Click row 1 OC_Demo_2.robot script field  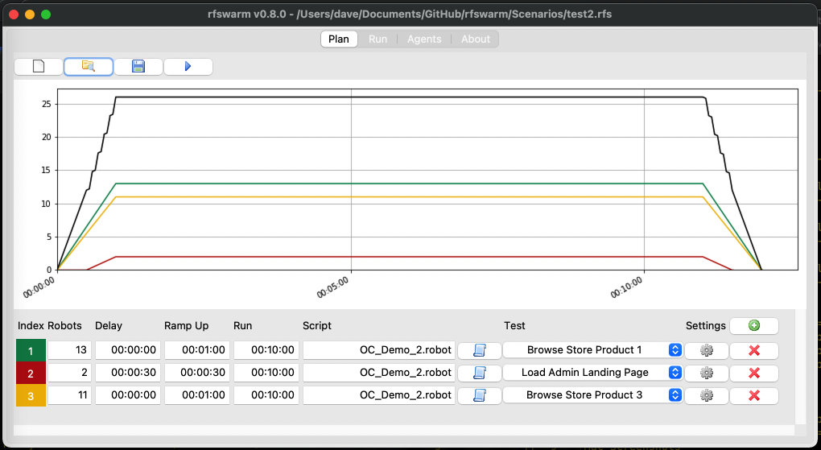pyautogui.click(x=379, y=350)
